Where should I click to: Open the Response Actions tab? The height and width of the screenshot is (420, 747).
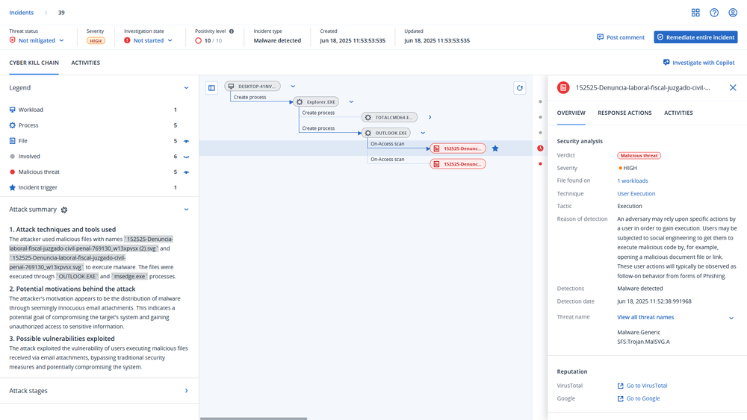coord(624,113)
